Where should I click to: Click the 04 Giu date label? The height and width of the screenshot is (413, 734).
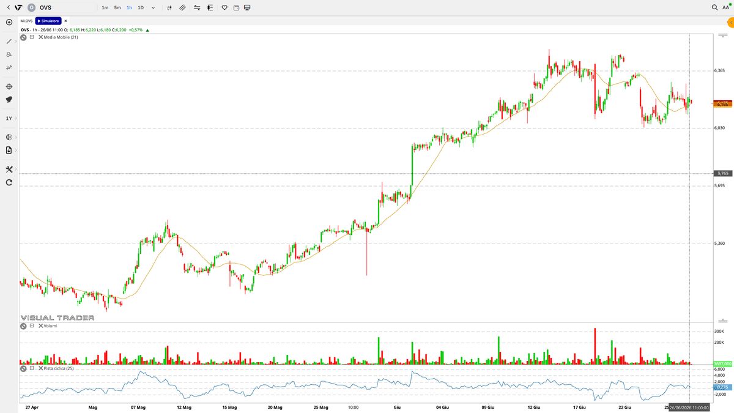tap(442, 407)
